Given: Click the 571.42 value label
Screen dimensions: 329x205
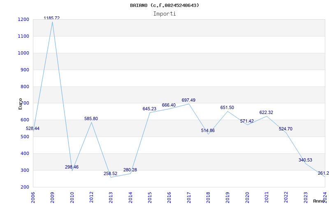Looking at the screenshot, I should coord(247,121).
